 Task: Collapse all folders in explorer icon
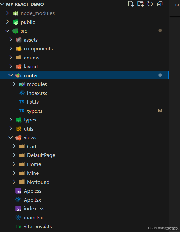pos(160,4)
